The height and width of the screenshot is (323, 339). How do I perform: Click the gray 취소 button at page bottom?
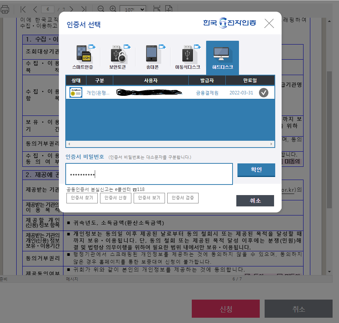point(299,309)
